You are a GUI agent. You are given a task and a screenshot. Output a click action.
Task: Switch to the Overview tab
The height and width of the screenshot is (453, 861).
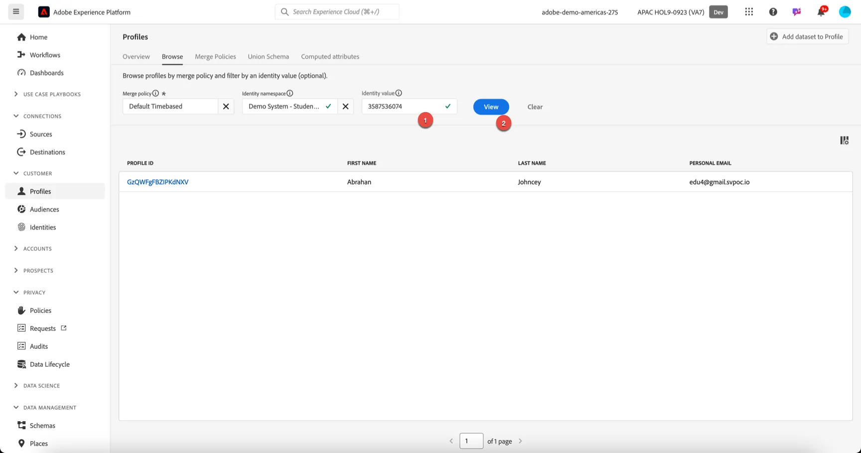(x=136, y=56)
